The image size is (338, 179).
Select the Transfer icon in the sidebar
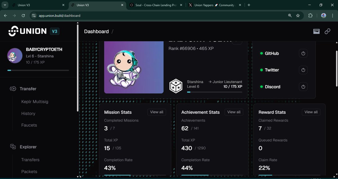click(13, 89)
